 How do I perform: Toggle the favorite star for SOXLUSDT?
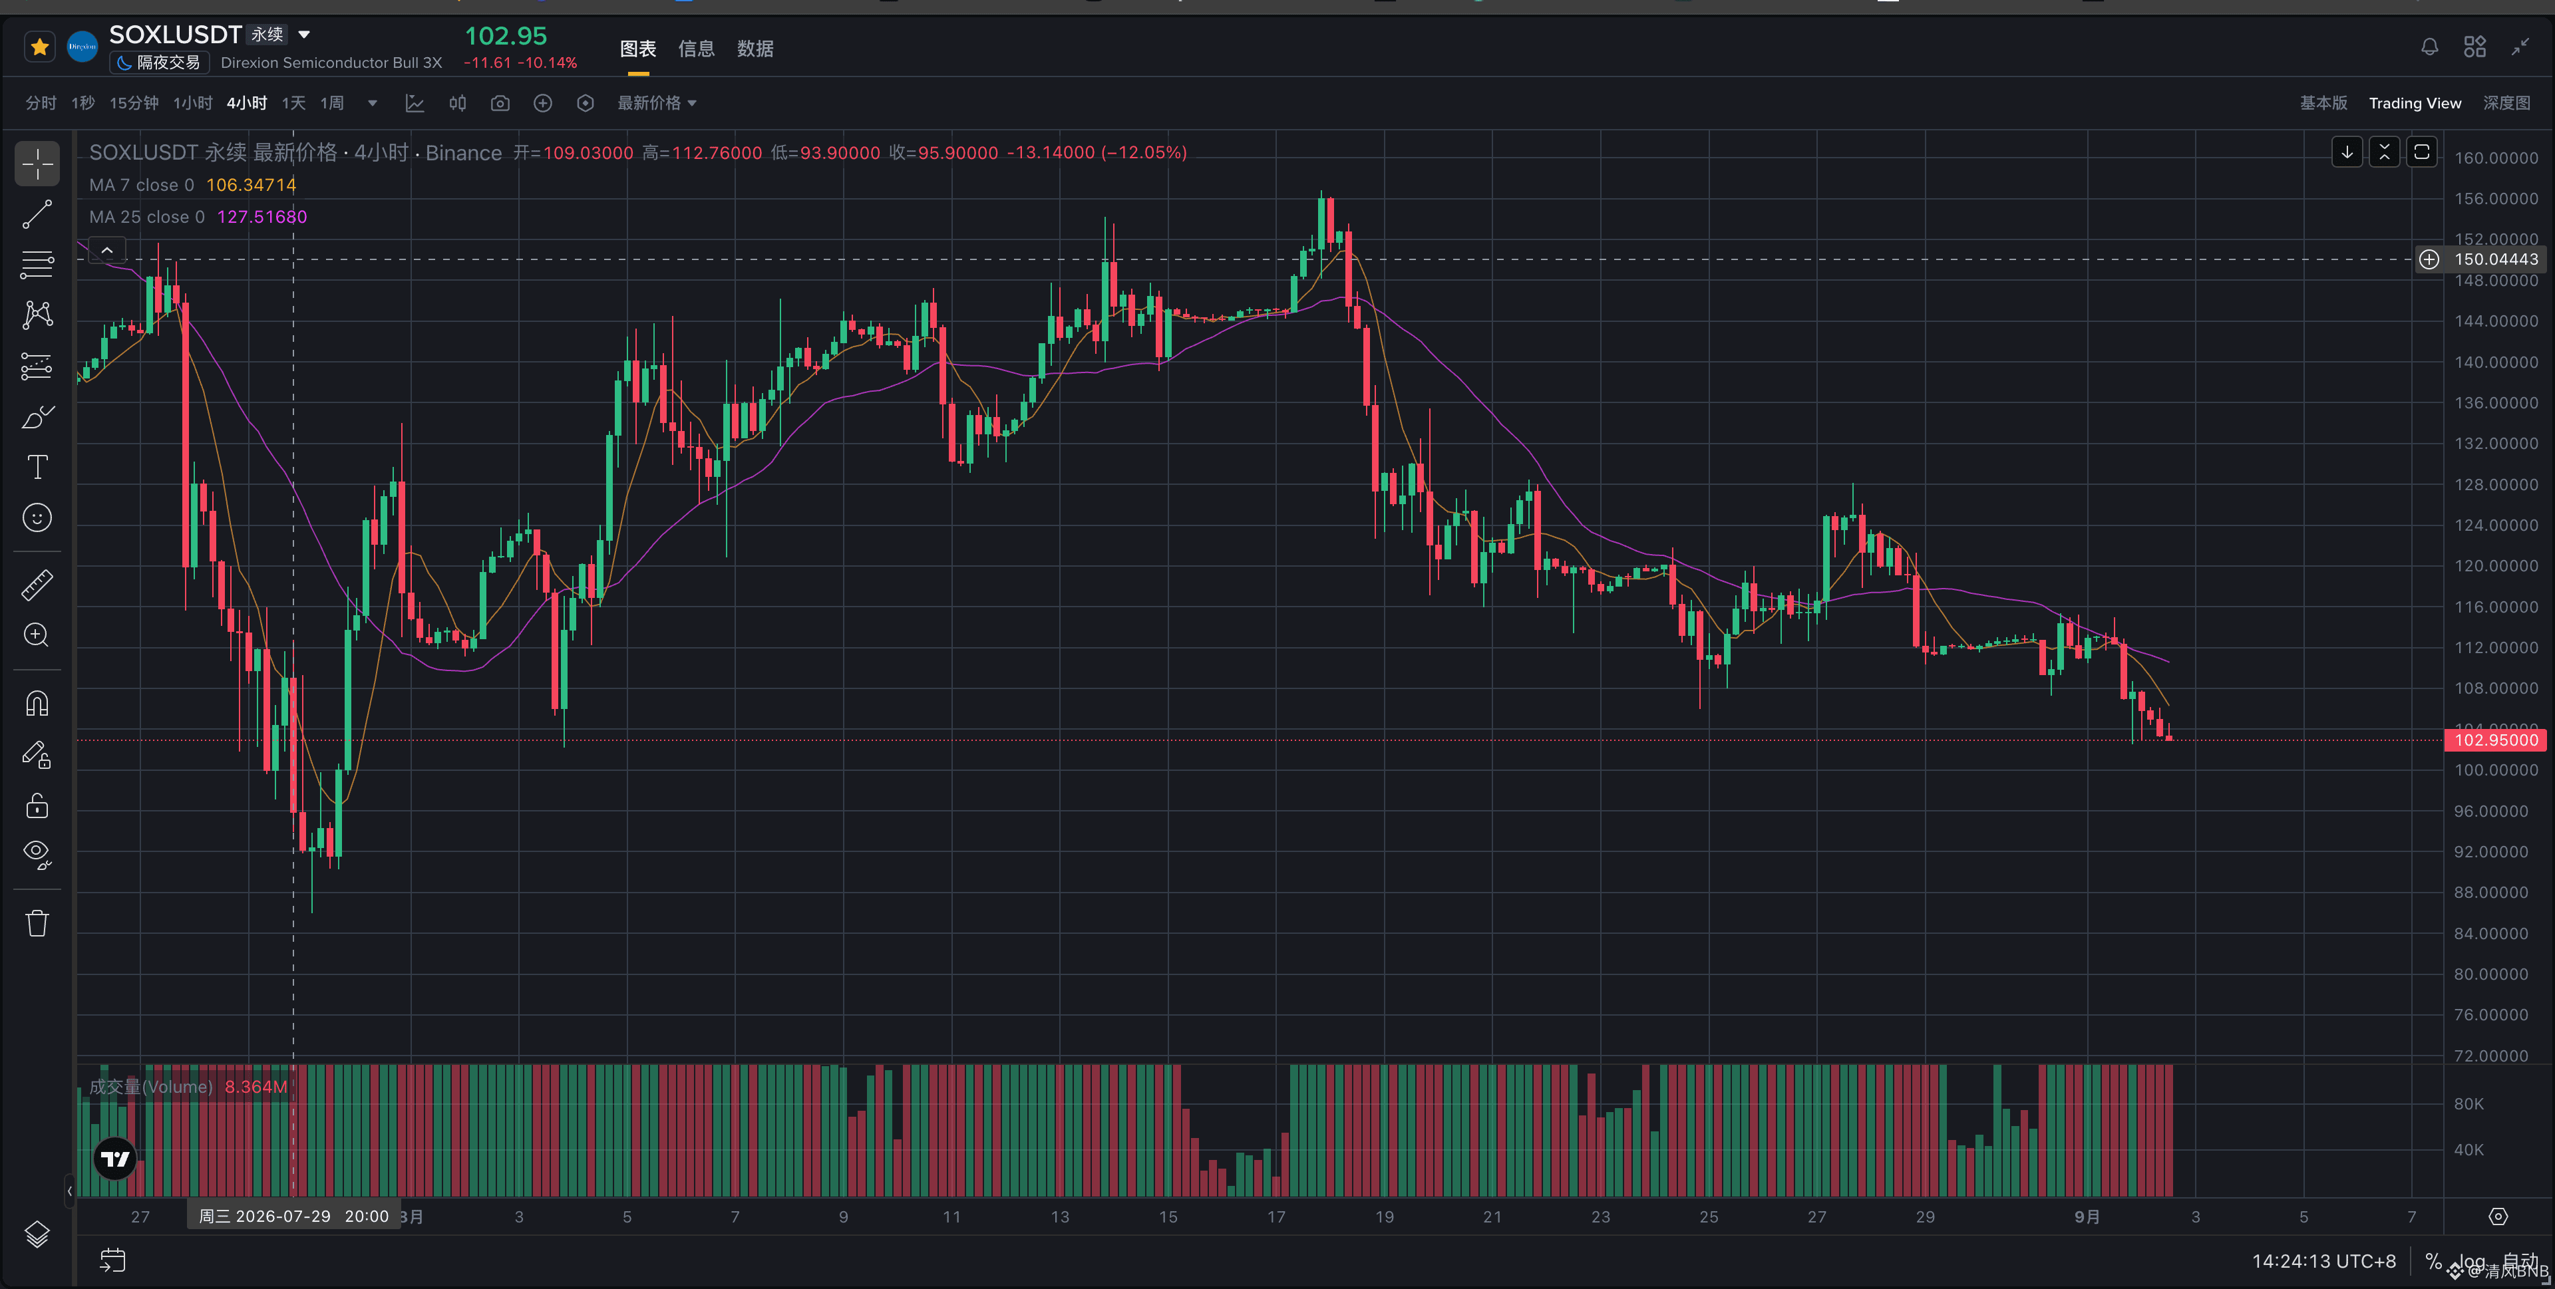40,47
